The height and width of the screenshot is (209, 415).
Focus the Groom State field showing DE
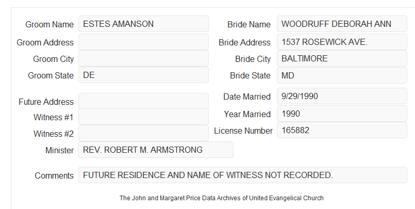[x=143, y=75]
